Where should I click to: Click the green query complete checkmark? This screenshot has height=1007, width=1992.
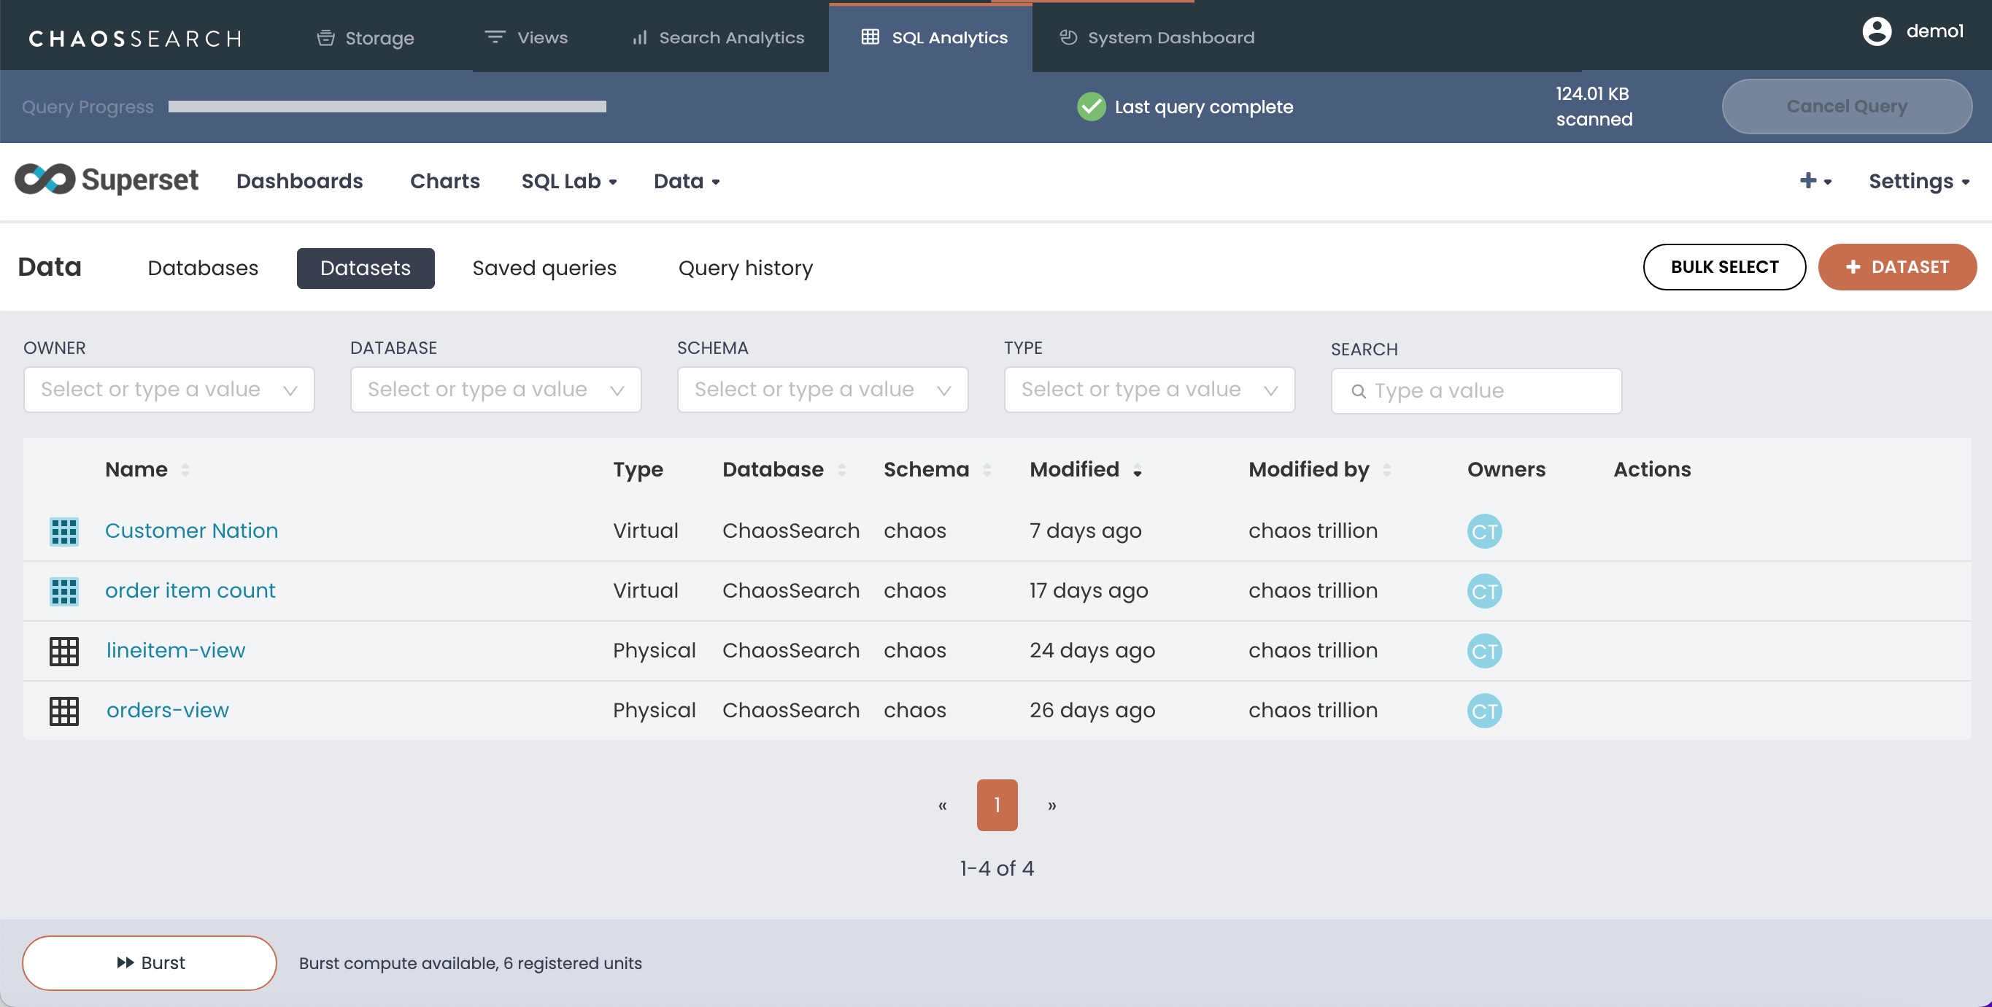tap(1091, 107)
